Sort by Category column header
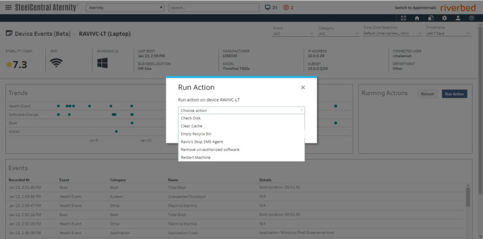 [118, 180]
